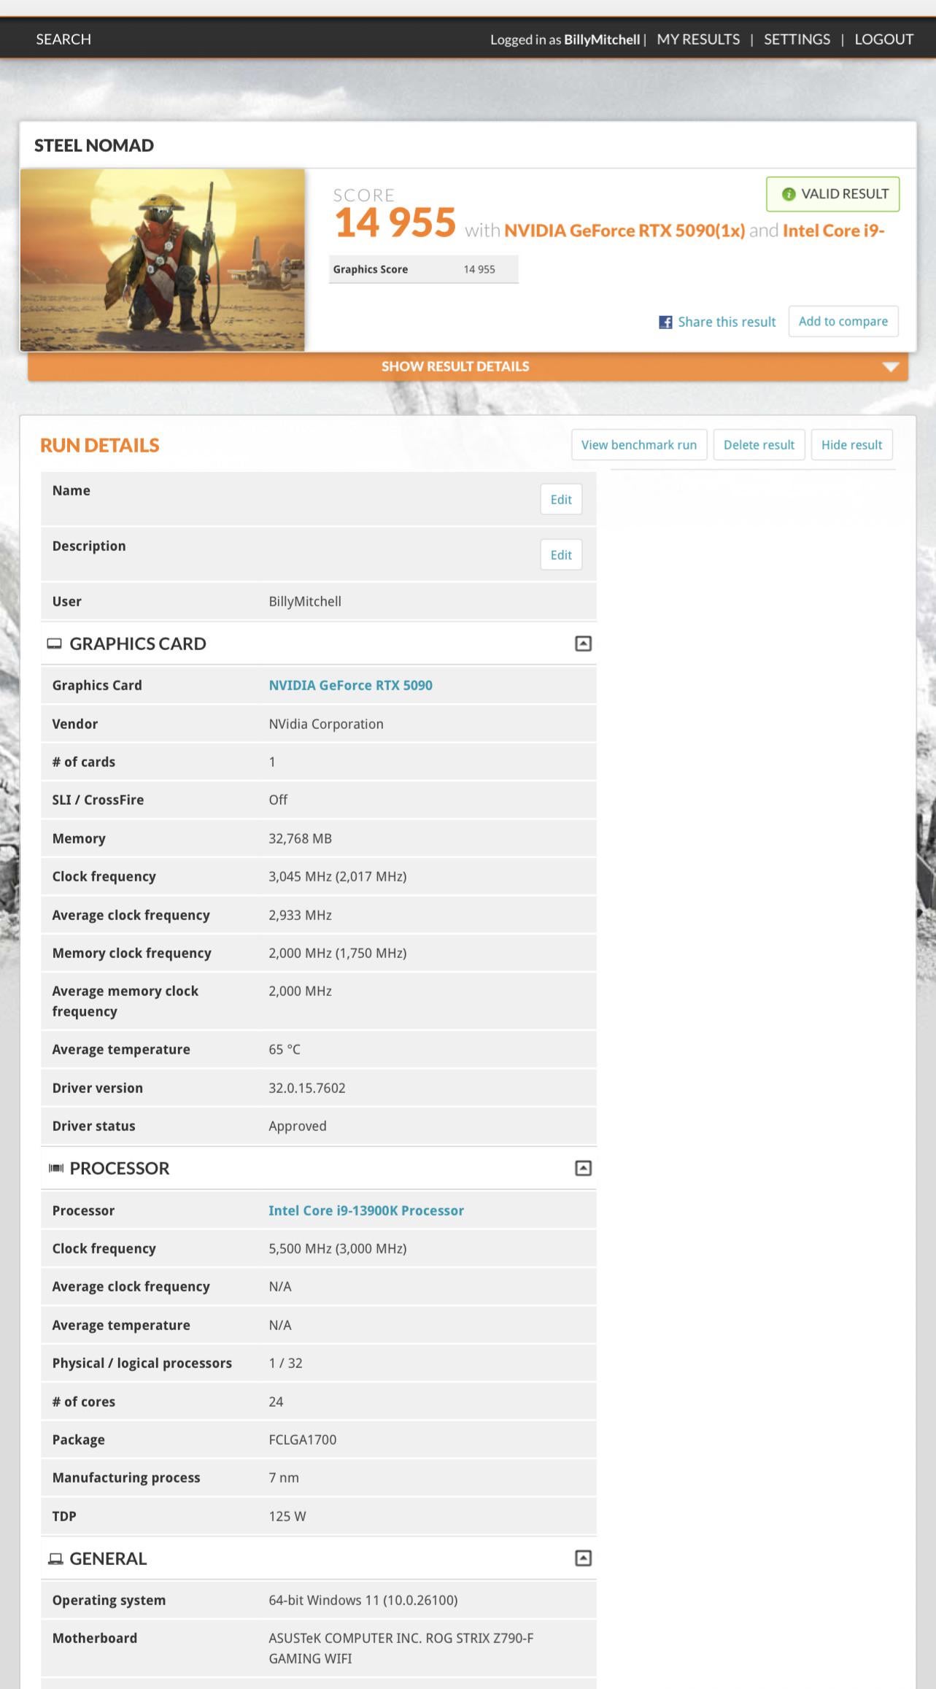
Task: Edit the result Name
Action: tap(561, 500)
